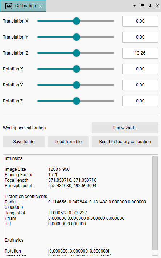Focus the Translation Z field showing 13.26

tap(140, 53)
